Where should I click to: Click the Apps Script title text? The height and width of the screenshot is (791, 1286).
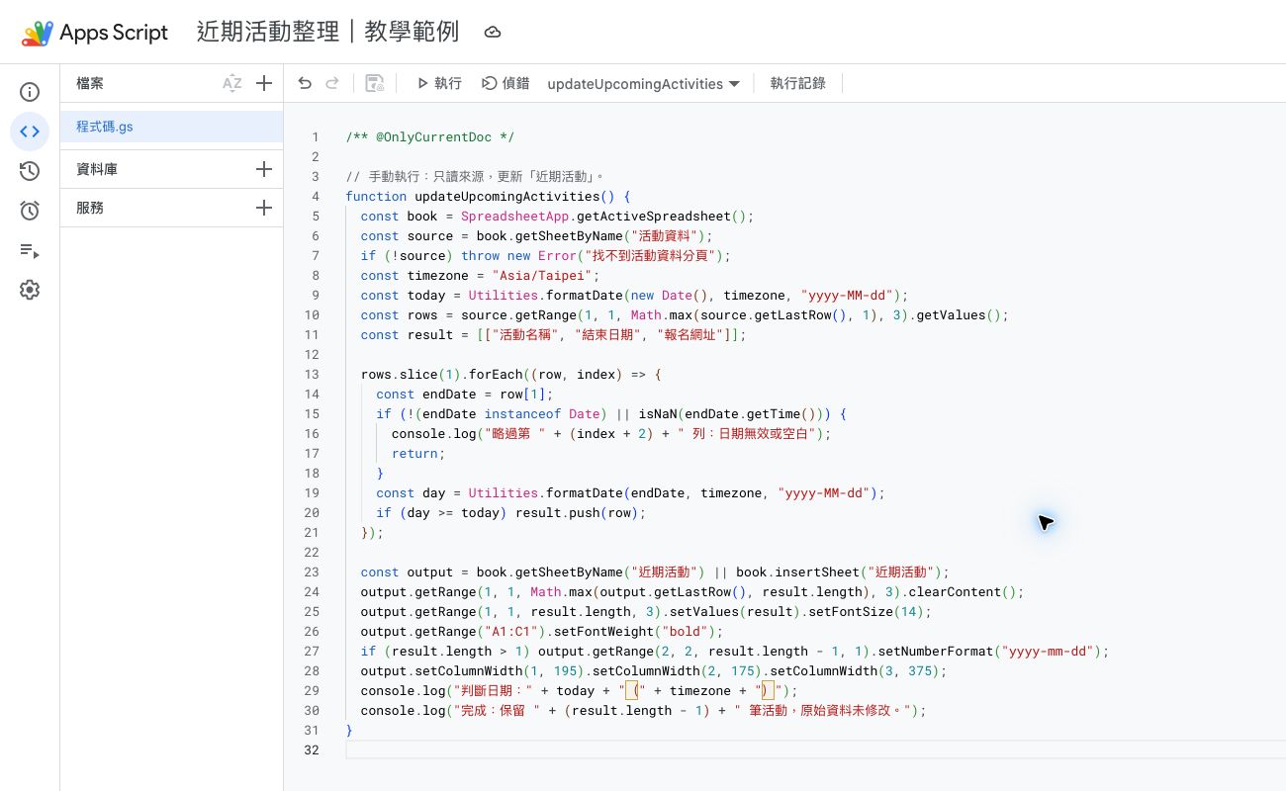pos(114,33)
